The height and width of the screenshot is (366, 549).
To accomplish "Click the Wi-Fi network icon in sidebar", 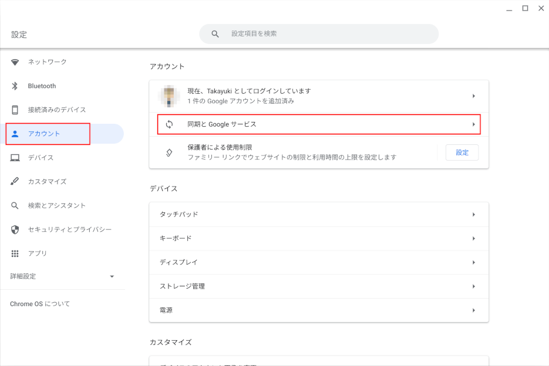I will coord(15,62).
